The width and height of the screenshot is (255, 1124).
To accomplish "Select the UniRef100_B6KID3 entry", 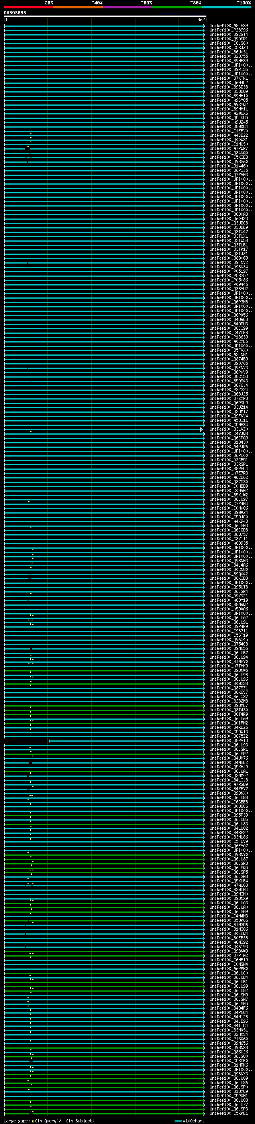I will [229, 579].
